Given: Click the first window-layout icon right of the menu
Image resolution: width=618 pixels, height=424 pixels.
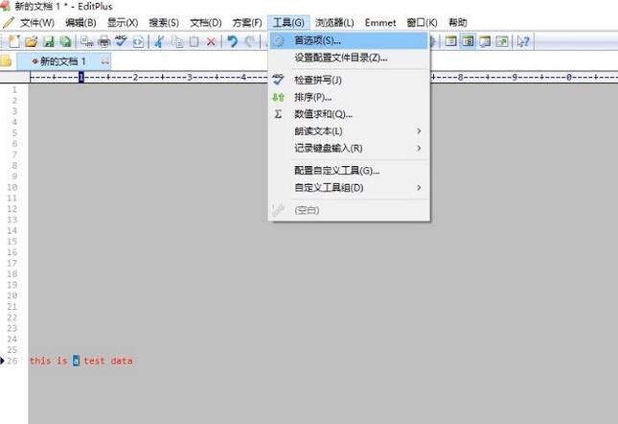Looking at the screenshot, I should coord(451,41).
